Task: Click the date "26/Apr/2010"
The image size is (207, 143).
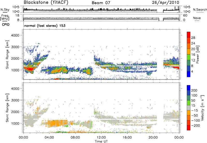Action: (x=166, y=3)
